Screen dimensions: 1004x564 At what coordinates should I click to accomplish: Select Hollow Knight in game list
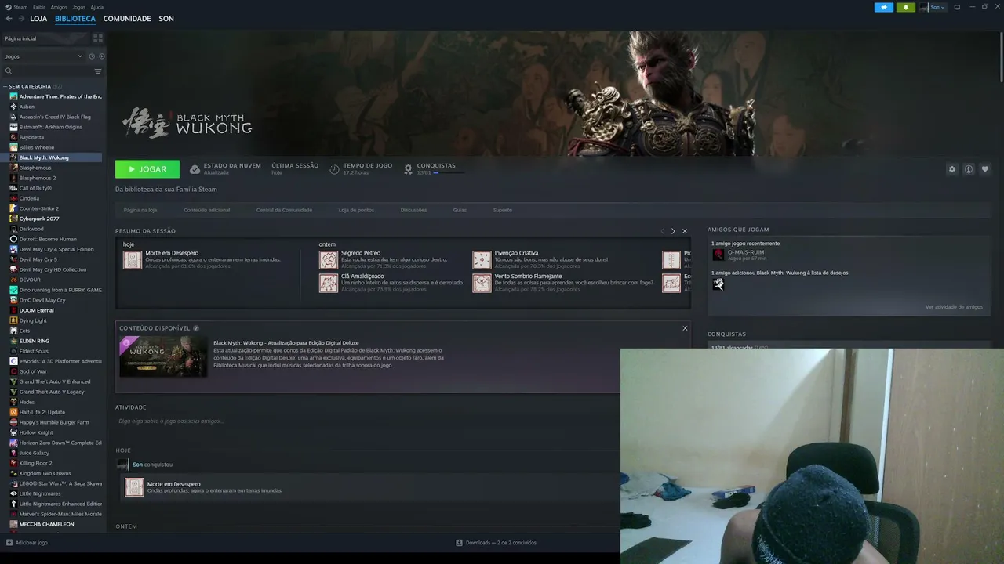pos(36,432)
